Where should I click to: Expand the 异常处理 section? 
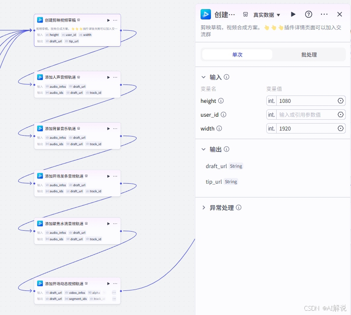point(204,207)
